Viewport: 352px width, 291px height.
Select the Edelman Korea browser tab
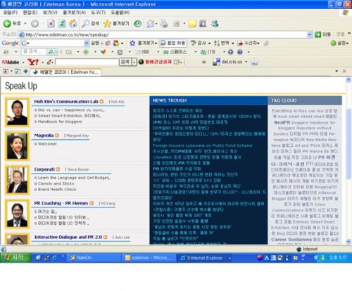click(x=65, y=72)
